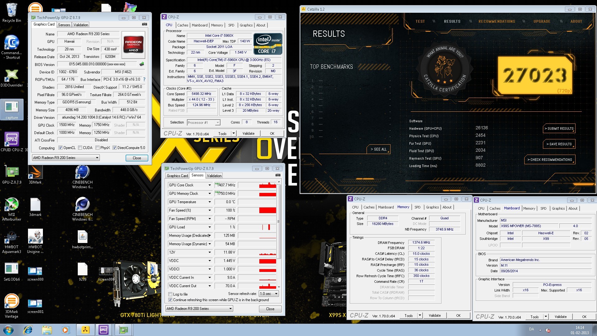This screenshot has height=336, width=597.
Task: Select Graphics Card tab in Sensors window
Action: 177,176
